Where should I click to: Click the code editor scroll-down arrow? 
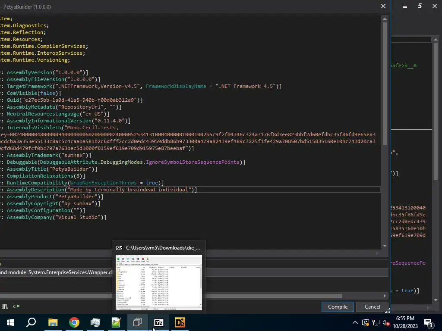pos(385,246)
